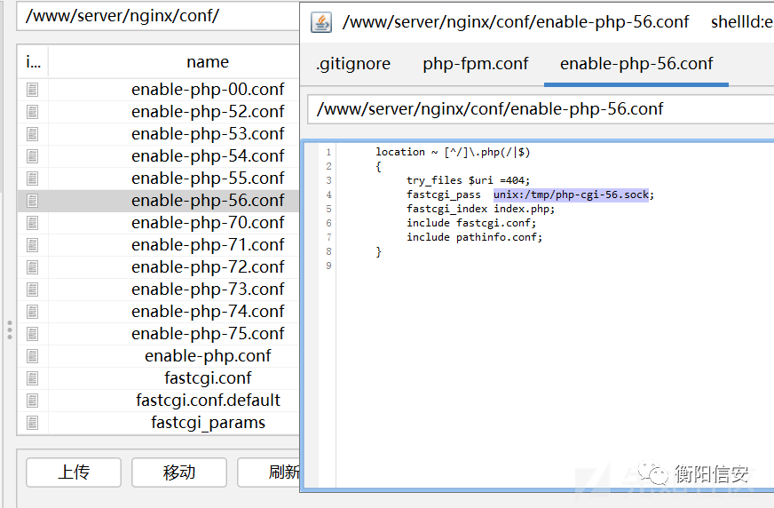Click the include pathinfo.conf line
The height and width of the screenshot is (508, 774).
click(x=474, y=237)
